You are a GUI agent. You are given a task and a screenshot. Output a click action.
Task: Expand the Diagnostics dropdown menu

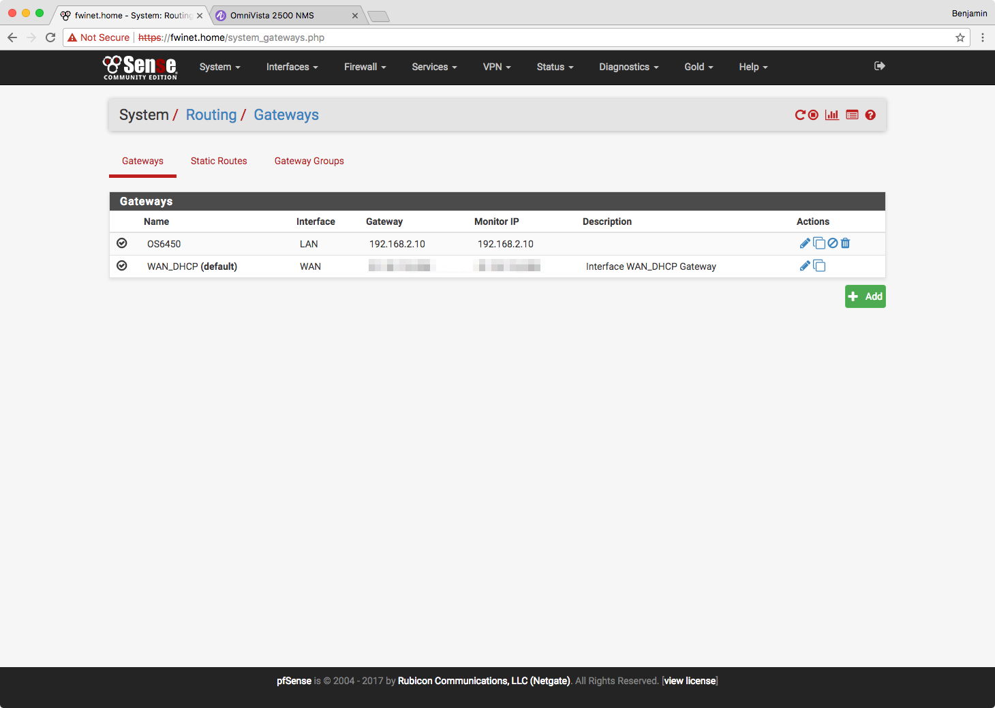pyautogui.click(x=628, y=67)
